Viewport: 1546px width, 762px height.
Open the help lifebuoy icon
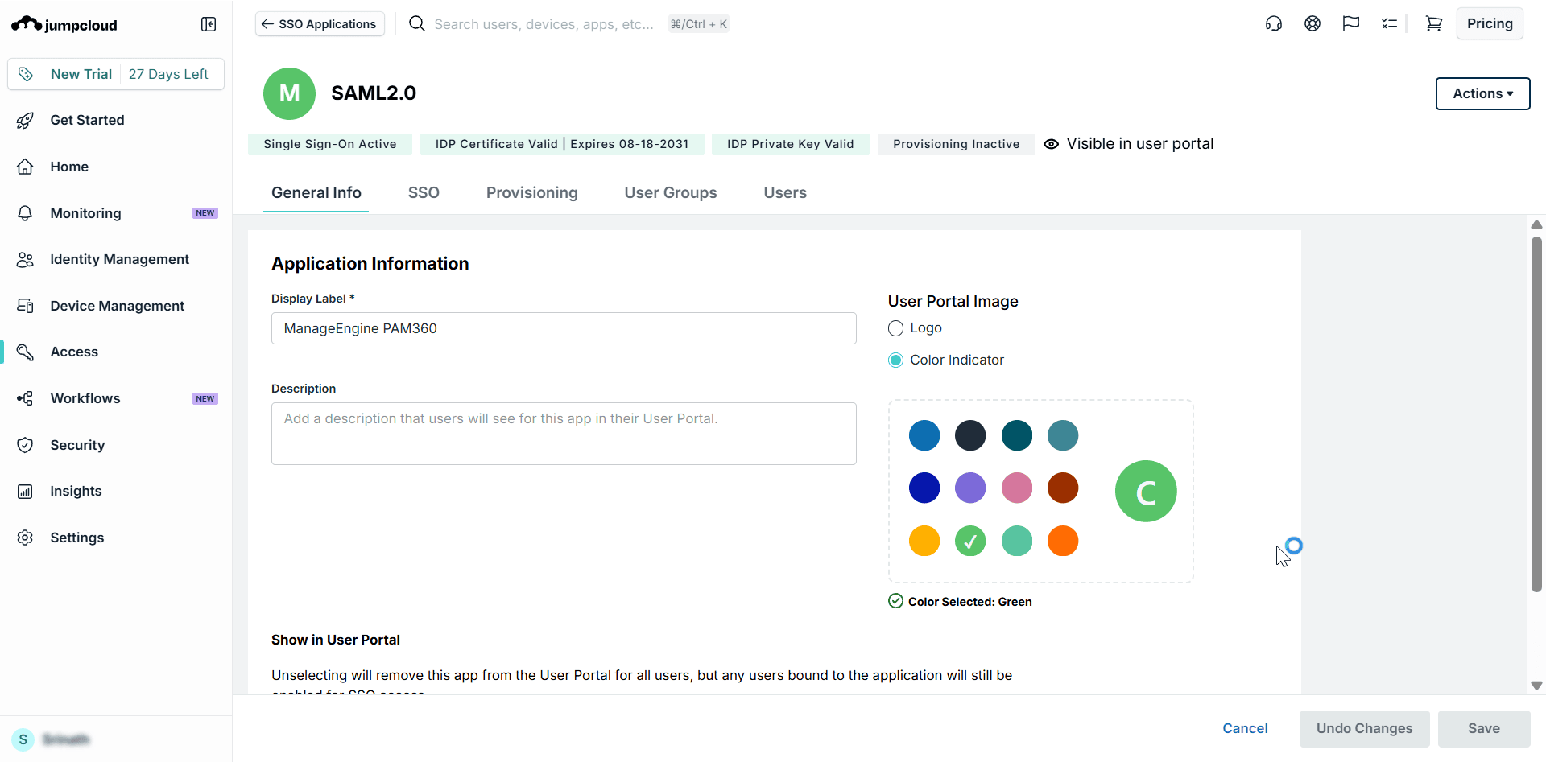pyautogui.click(x=1312, y=24)
